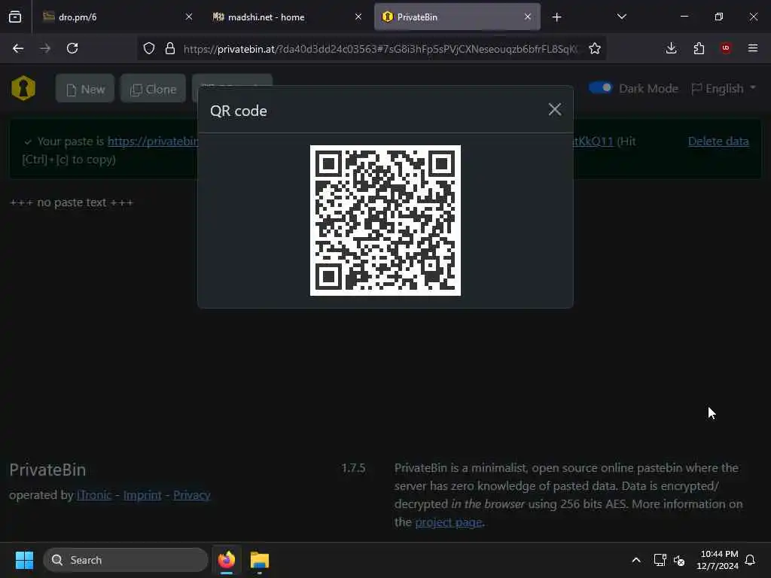Viewport: 771px width, 578px height.
Task: Reload the current page
Action: 72,48
